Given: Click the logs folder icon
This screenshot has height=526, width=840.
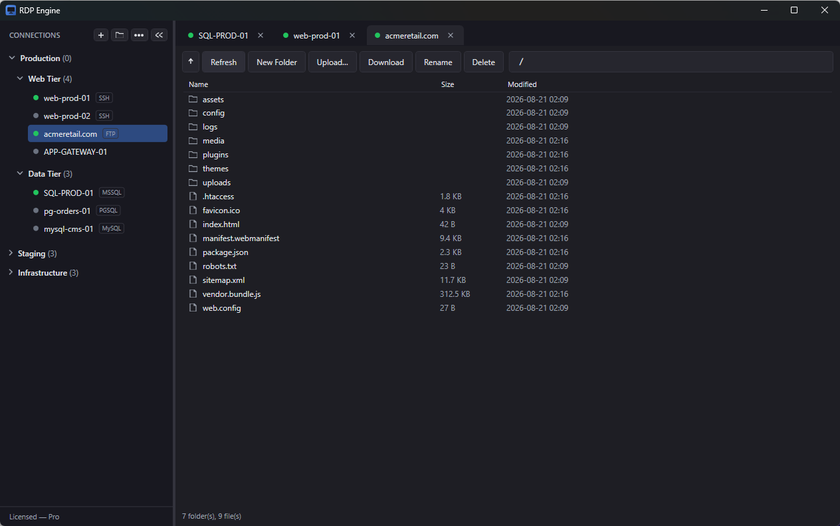Looking at the screenshot, I should pos(193,127).
